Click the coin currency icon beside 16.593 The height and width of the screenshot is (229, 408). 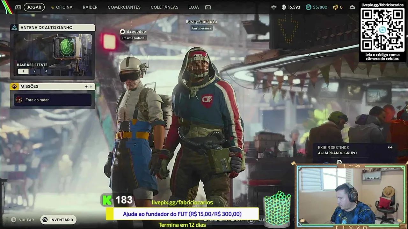(x=284, y=7)
